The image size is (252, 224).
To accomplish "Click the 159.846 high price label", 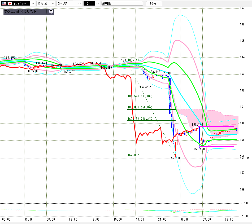I will click(197, 124).
